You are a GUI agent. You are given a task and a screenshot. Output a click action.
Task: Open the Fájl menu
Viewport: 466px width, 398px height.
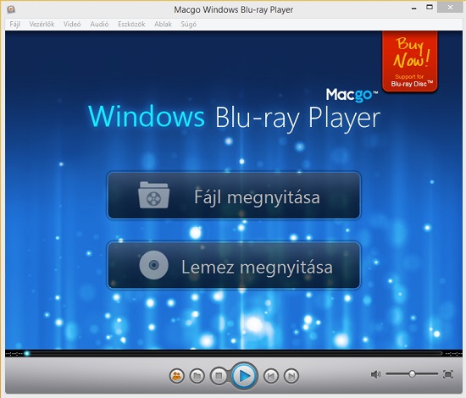tap(15, 24)
